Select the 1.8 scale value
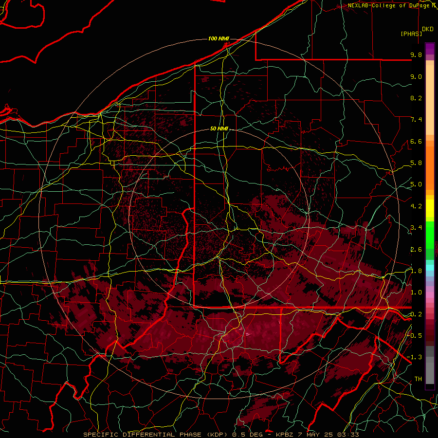Viewport: 438px width, 438px height. (416, 271)
